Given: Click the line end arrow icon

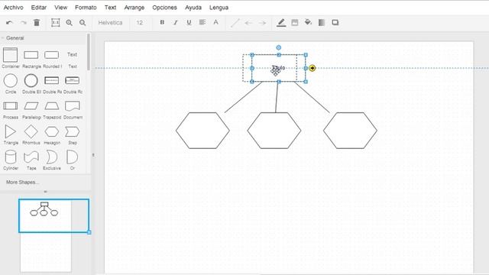Looking at the screenshot, I should [x=262, y=23].
